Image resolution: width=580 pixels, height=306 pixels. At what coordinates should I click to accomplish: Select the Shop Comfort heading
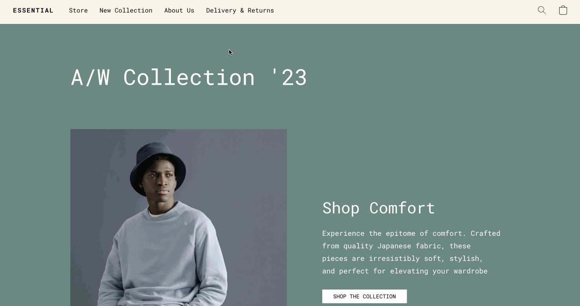[x=378, y=208]
